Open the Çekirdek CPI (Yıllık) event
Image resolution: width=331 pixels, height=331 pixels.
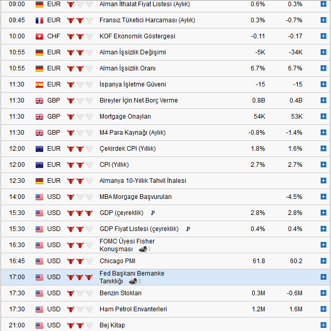point(127,149)
